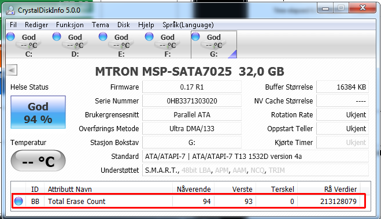
Task: Open the Fil menu
Action: pos(13,25)
